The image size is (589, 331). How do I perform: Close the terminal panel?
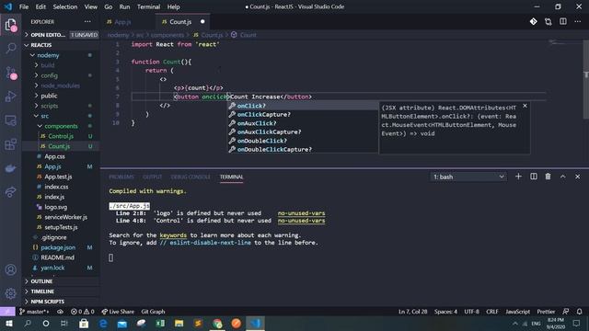(577, 177)
